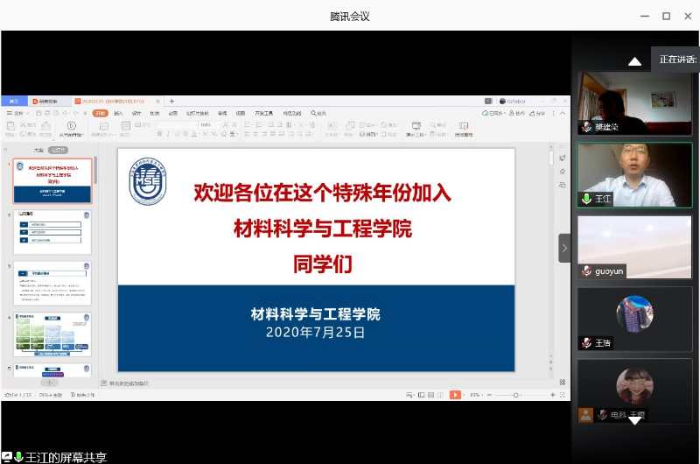The width and height of the screenshot is (700, 464).
Task: Switch to the 大纲 outline view toggle
Action: click(38, 150)
